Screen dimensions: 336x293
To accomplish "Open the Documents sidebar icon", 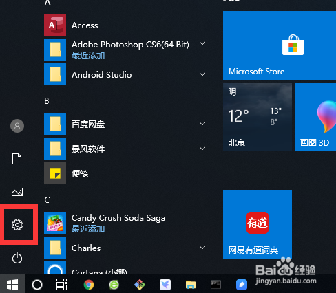I will (x=17, y=159).
